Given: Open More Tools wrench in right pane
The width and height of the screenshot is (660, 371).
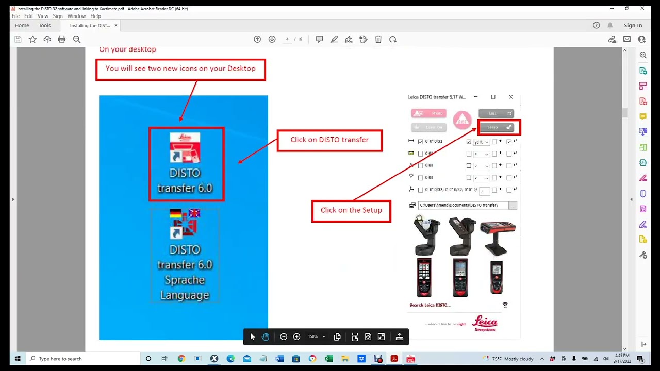Looking at the screenshot, I should pyautogui.click(x=643, y=255).
